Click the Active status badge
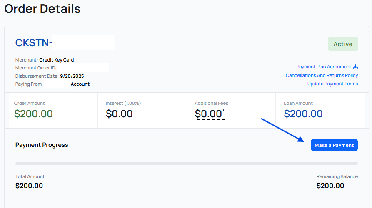Image resolution: width=372 pixels, height=208 pixels. point(343,44)
